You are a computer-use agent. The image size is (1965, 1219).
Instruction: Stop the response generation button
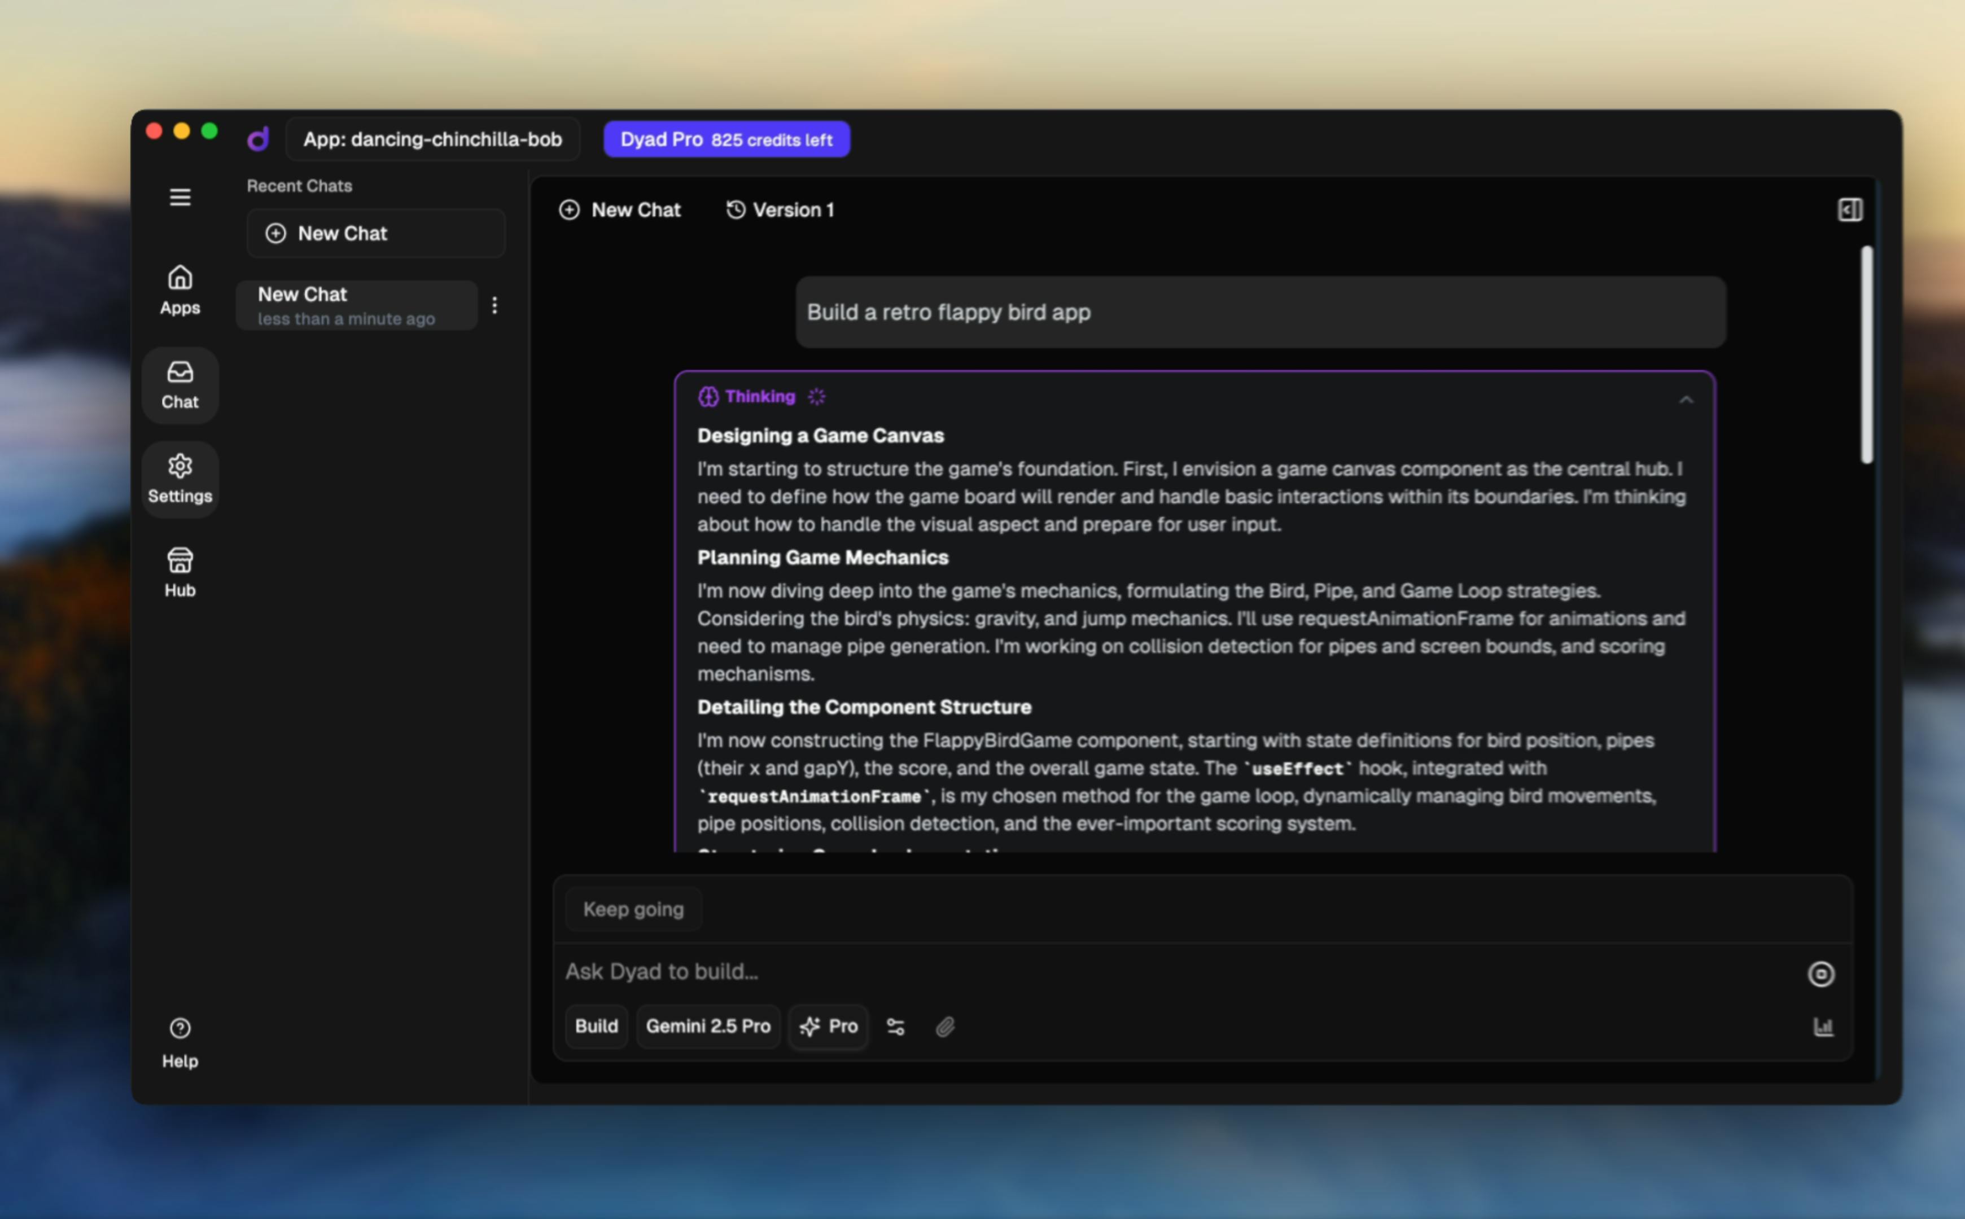point(1820,974)
